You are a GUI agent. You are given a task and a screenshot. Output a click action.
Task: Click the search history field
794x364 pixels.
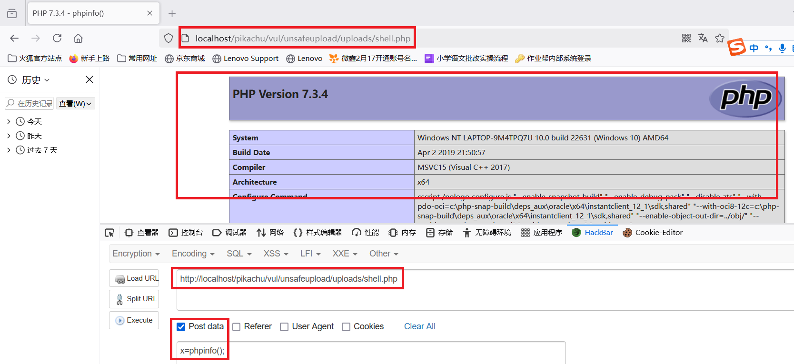[x=30, y=103]
